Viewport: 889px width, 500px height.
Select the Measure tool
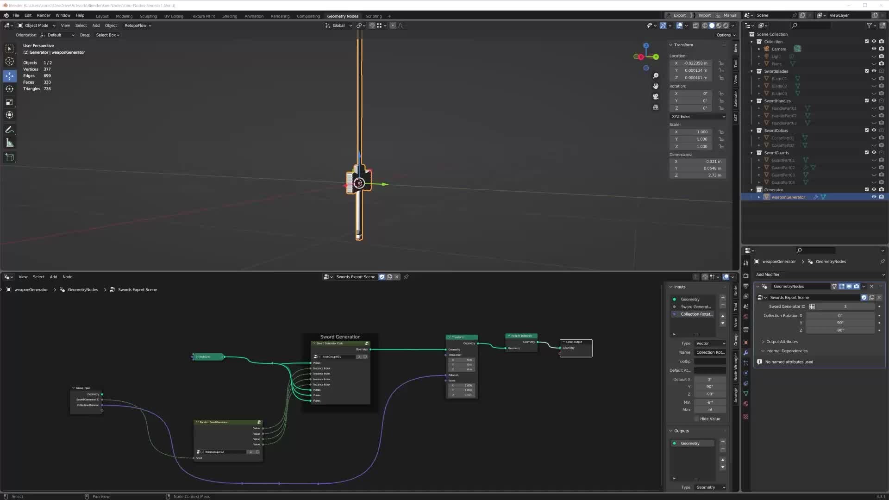click(x=9, y=142)
